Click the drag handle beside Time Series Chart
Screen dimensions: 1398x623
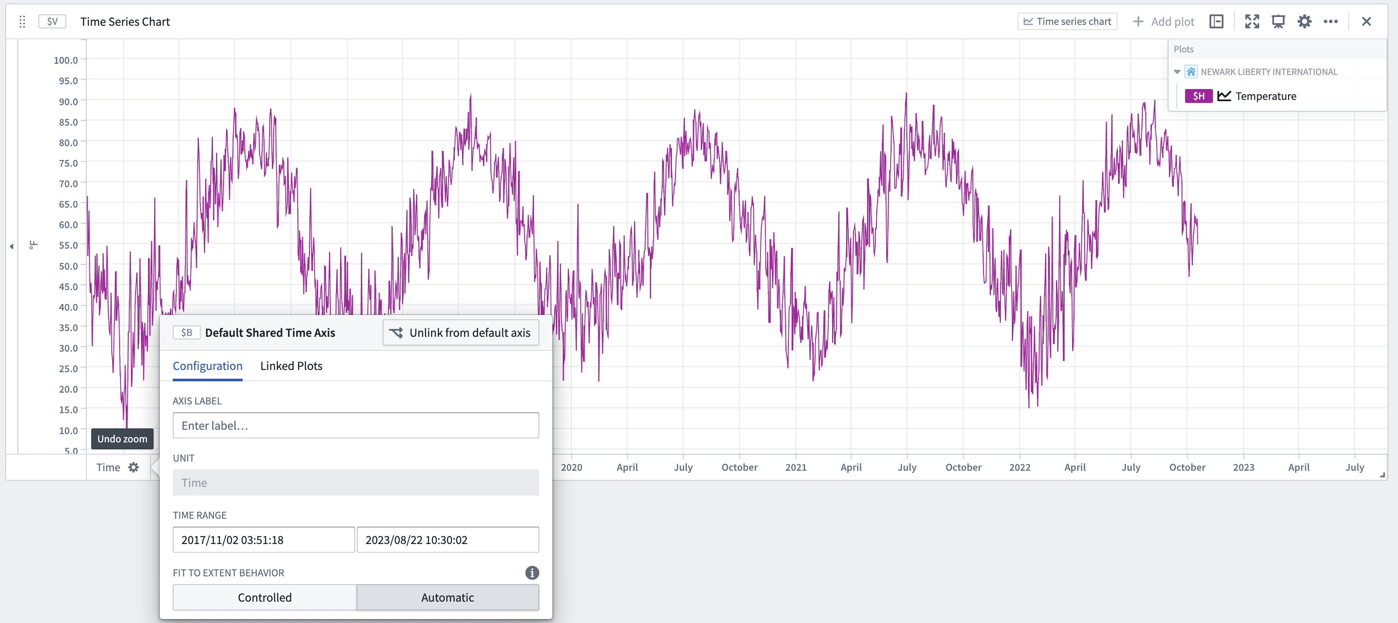click(x=22, y=21)
